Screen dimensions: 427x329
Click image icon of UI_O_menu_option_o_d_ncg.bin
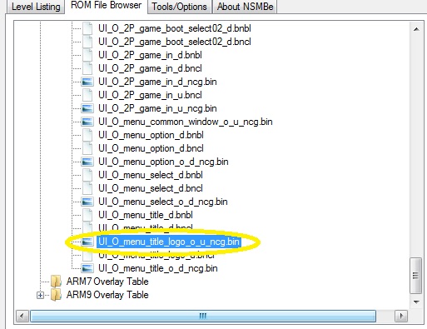pyautogui.click(x=87, y=162)
